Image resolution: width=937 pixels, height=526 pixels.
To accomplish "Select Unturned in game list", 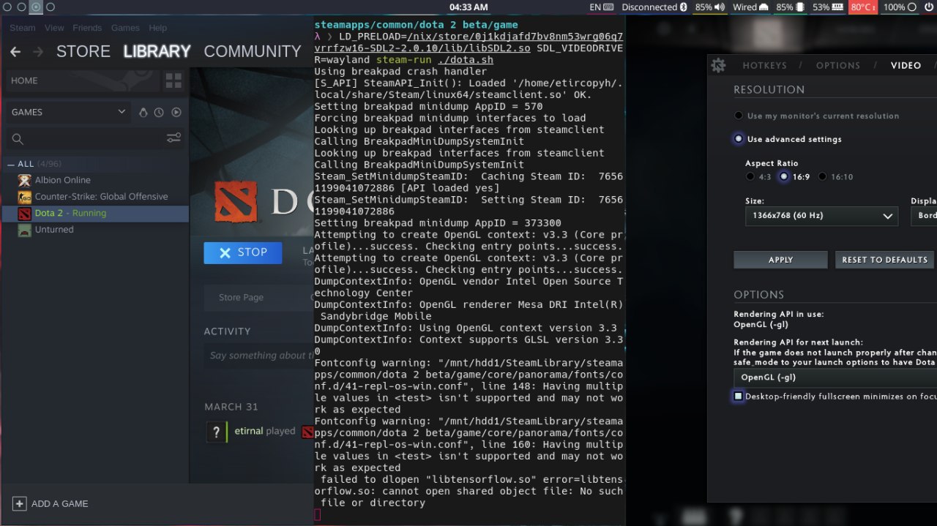I will pos(54,230).
